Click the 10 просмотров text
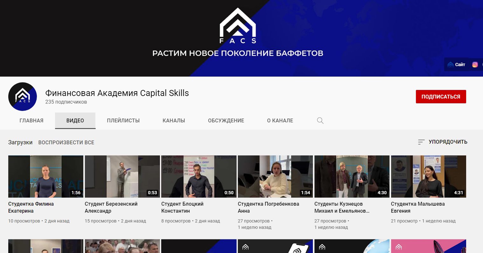Viewport: 483px width, 253px height. tap(24, 221)
